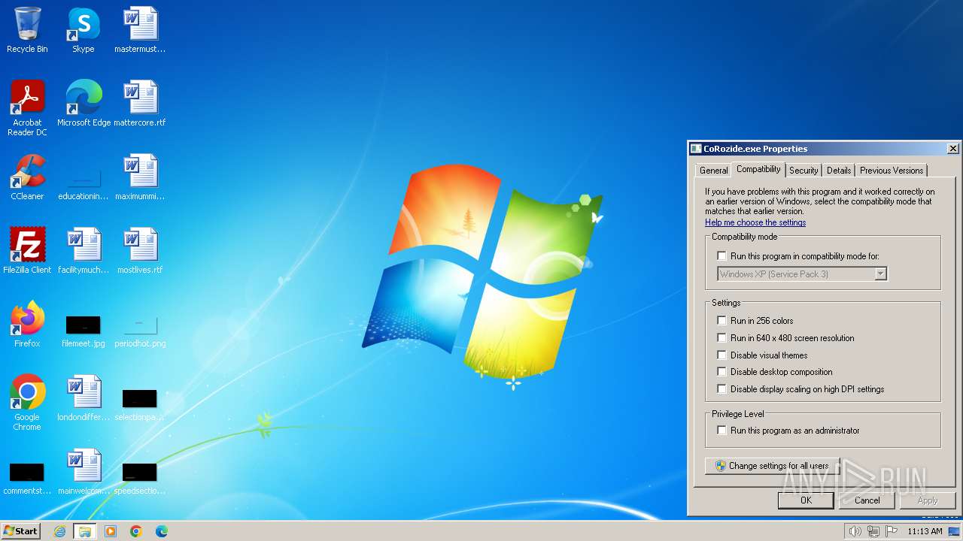Click Help me choose the settings link
The width and height of the screenshot is (963, 541).
(x=755, y=222)
